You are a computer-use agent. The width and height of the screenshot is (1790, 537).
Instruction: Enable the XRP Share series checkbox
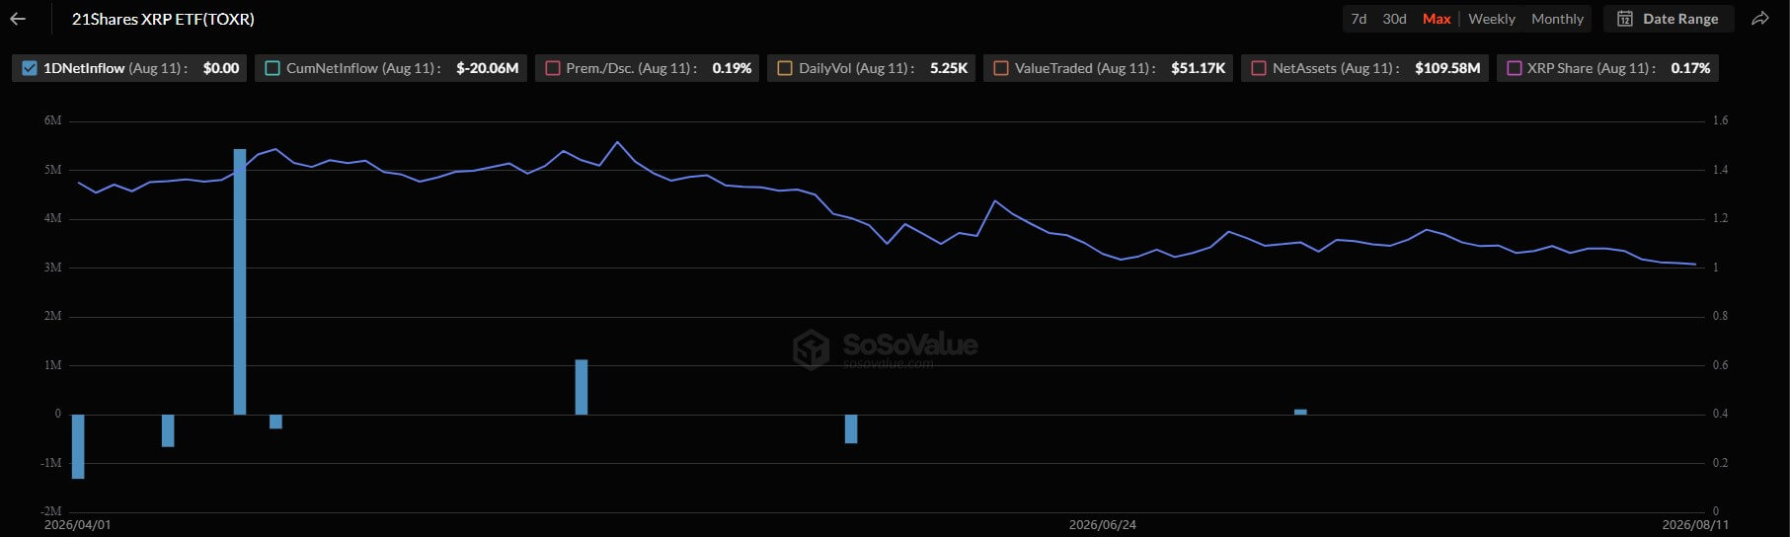(1514, 68)
